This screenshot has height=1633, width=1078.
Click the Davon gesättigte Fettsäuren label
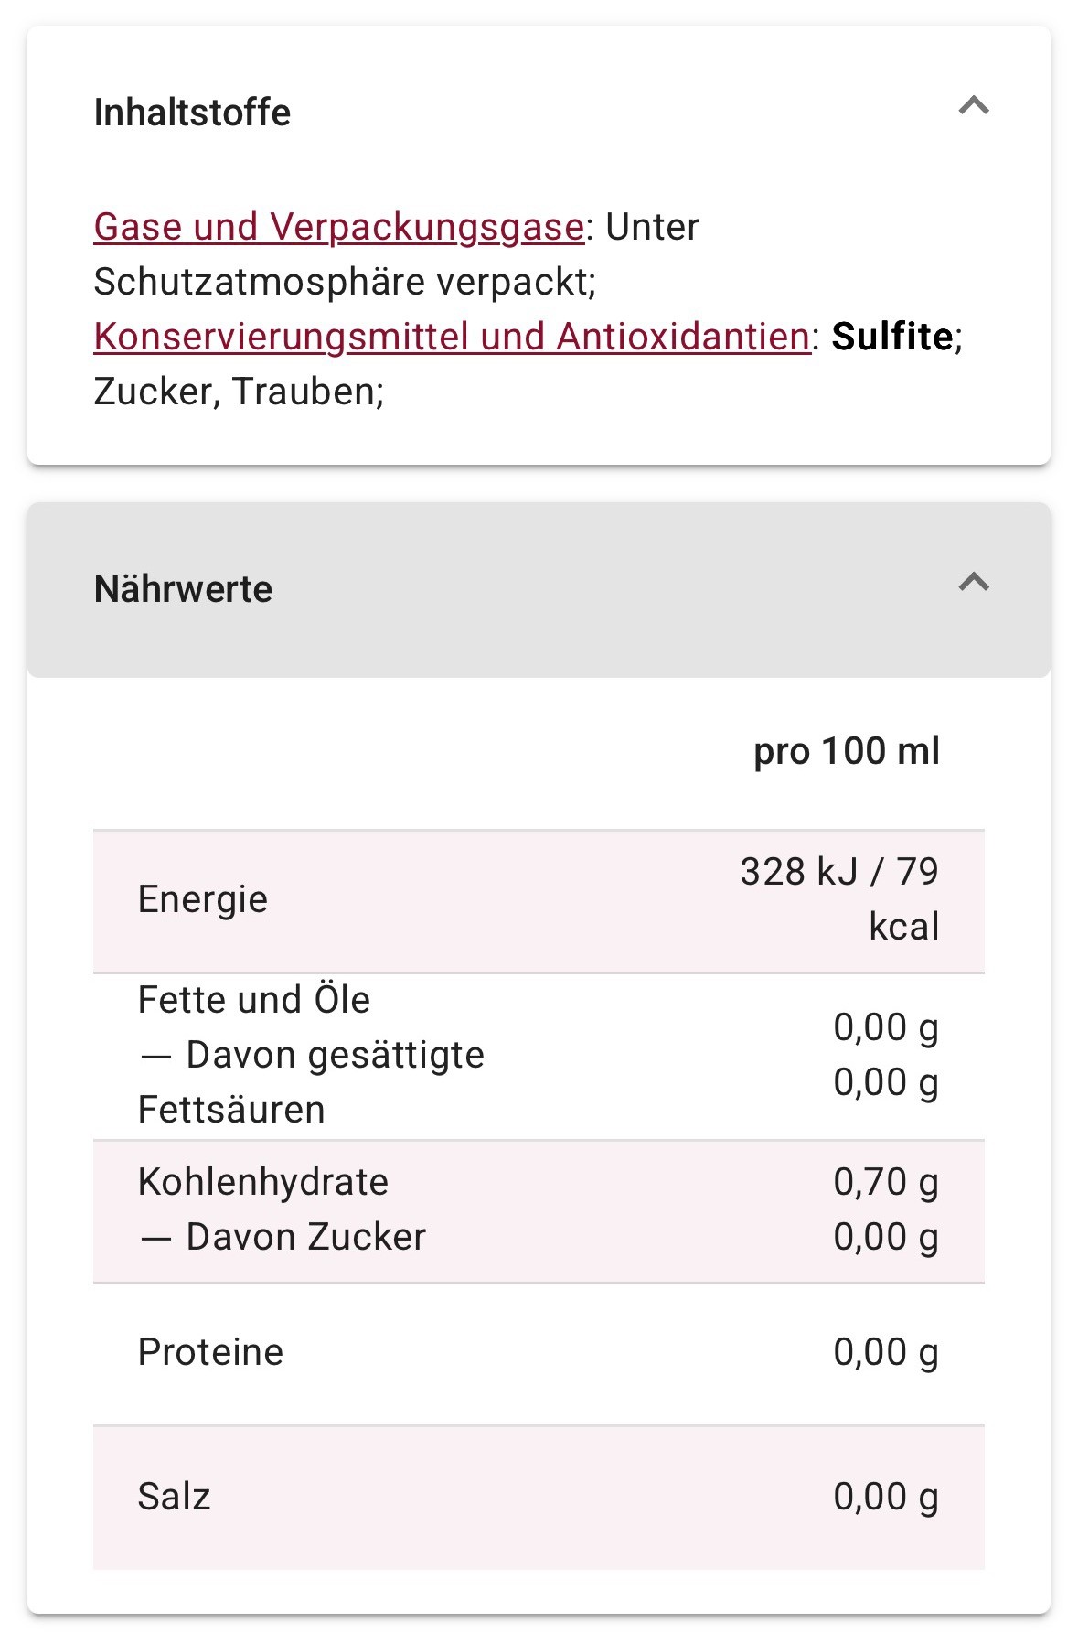311,1082
